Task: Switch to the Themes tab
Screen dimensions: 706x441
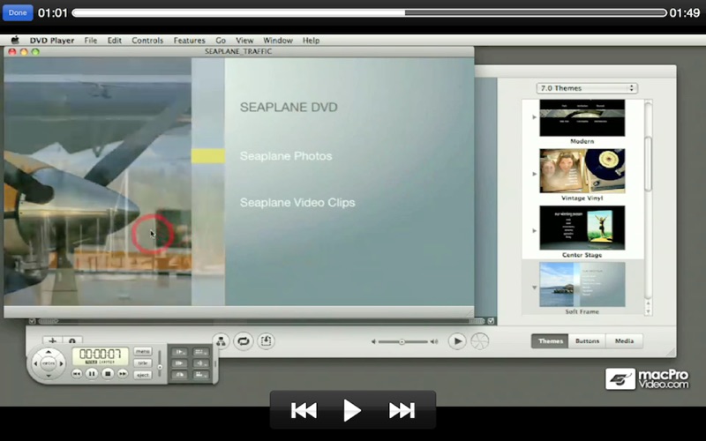Action: 550,341
